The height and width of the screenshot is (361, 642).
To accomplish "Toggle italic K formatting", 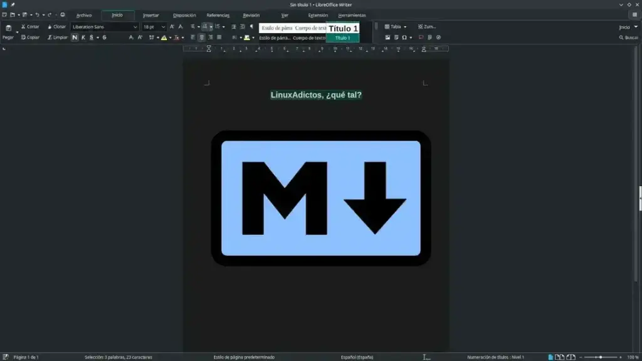I will pos(83,37).
